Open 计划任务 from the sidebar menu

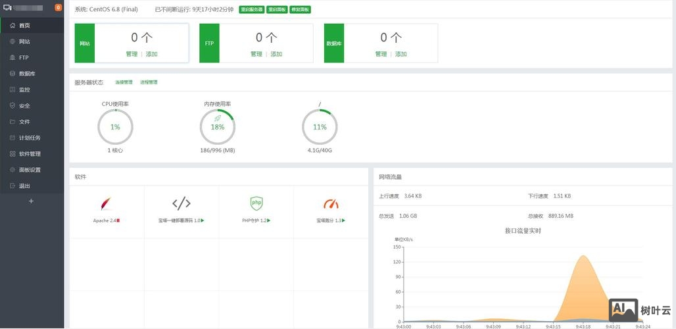point(30,138)
